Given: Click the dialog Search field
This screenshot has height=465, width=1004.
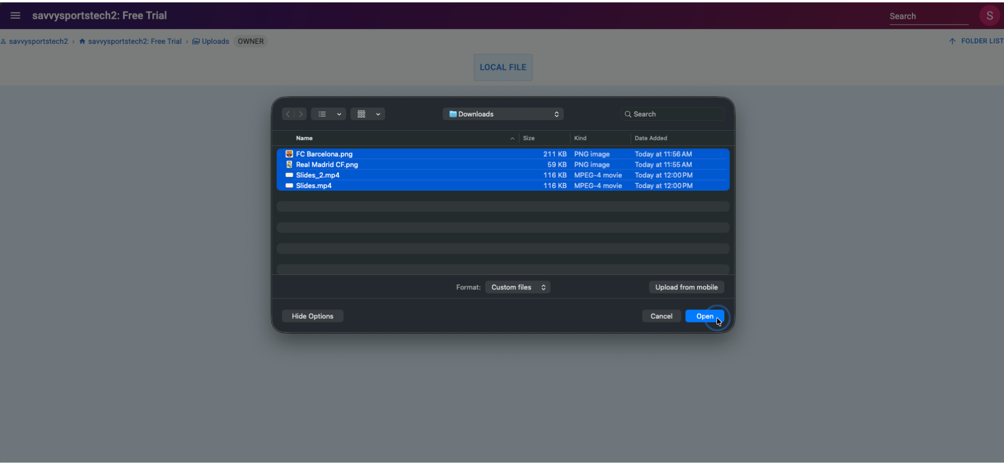Looking at the screenshot, I should [675, 114].
